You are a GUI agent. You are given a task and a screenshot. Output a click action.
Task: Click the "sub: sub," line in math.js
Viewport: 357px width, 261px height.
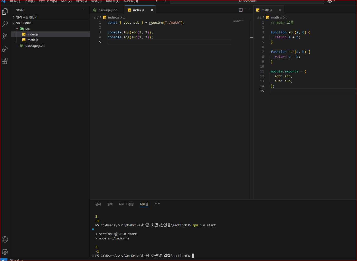pos(283,81)
